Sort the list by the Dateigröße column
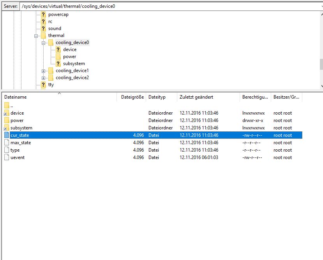This screenshot has height=260, width=323. [131, 97]
